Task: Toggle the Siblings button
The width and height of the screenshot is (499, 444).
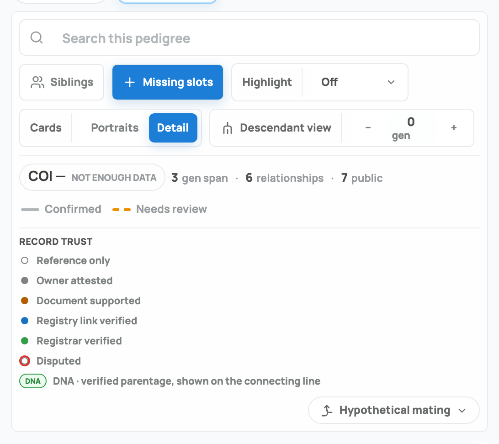Action: (x=62, y=82)
